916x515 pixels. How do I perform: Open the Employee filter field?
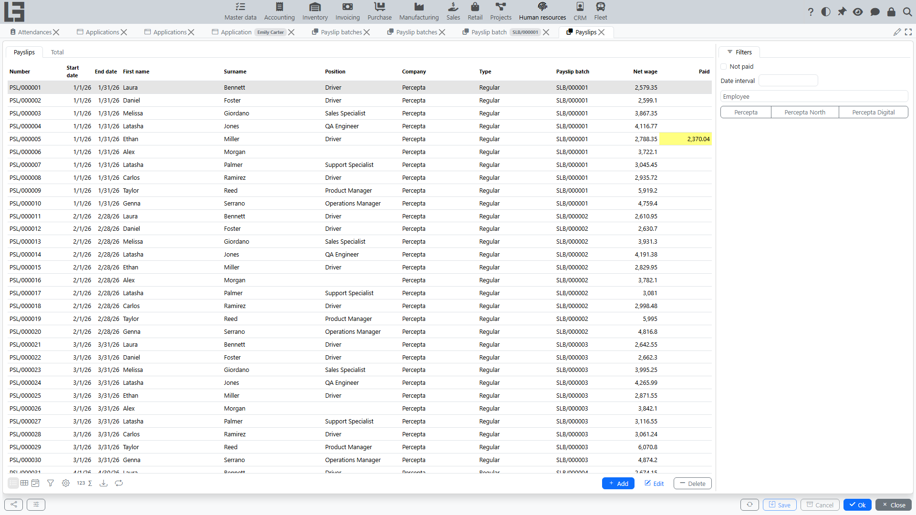814,96
